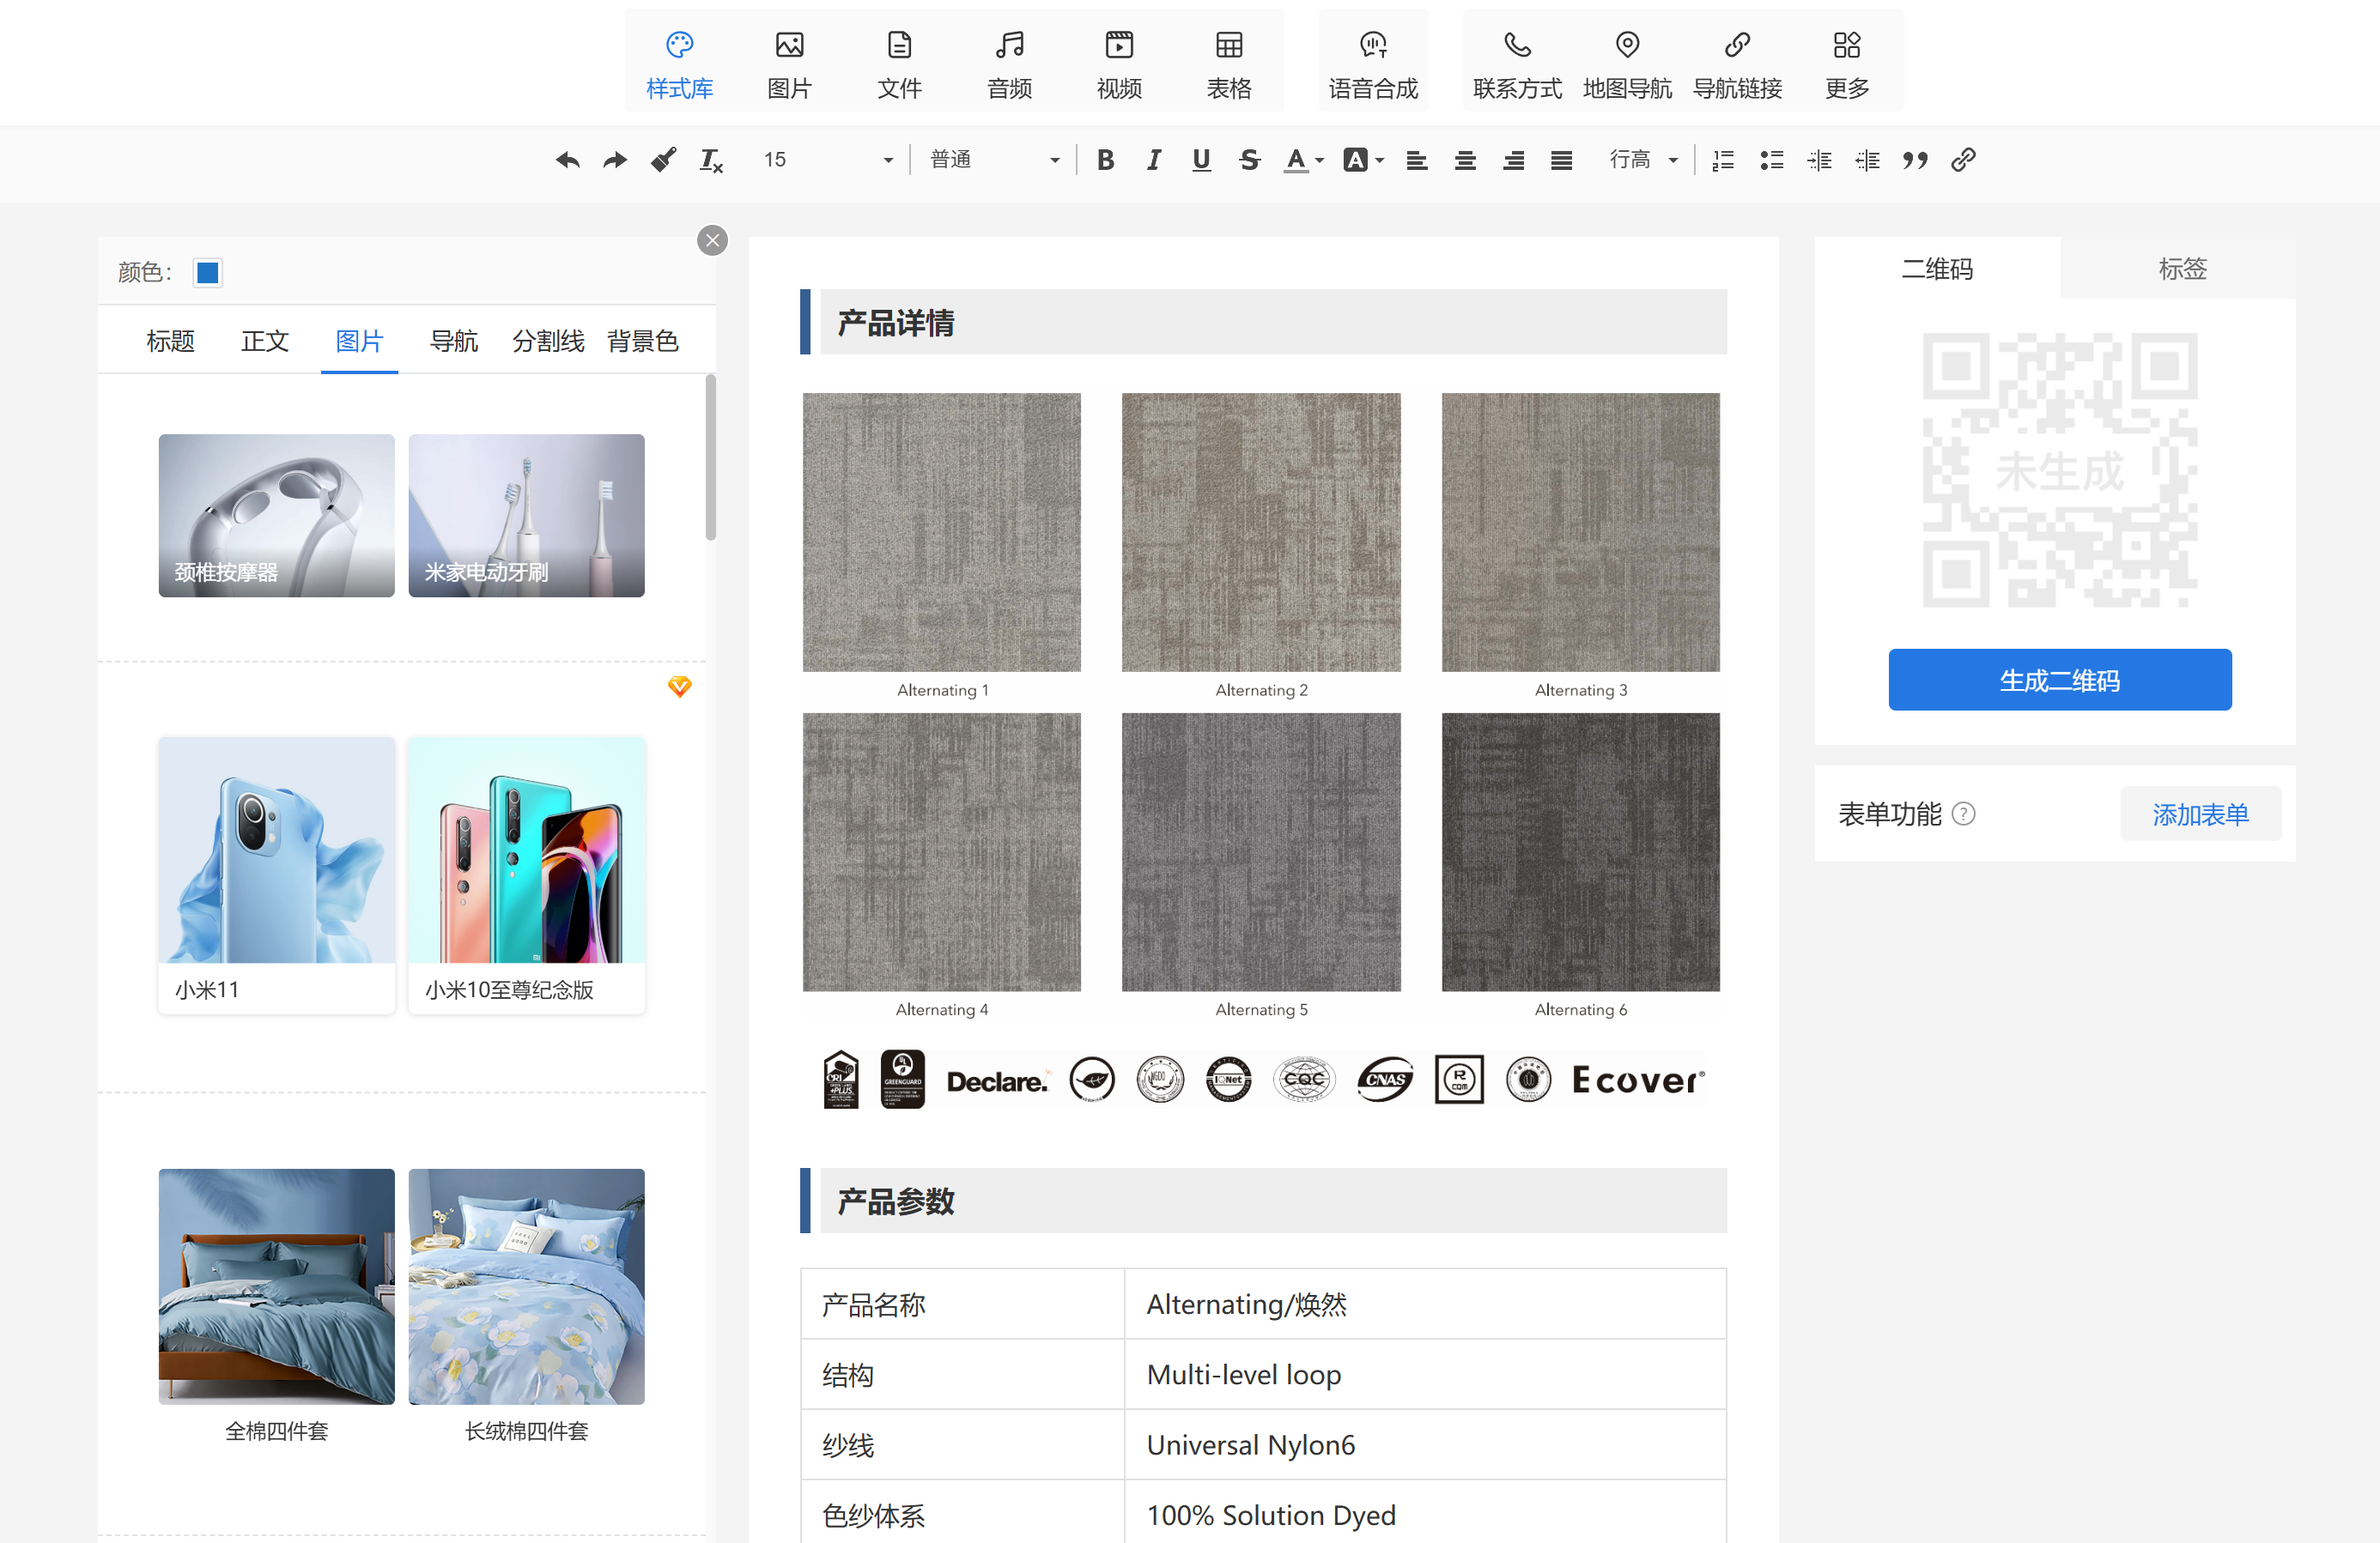This screenshot has width=2380, height=1543.
Task: Click the 添加表单 button
Action: click(x=2199, y=814)
